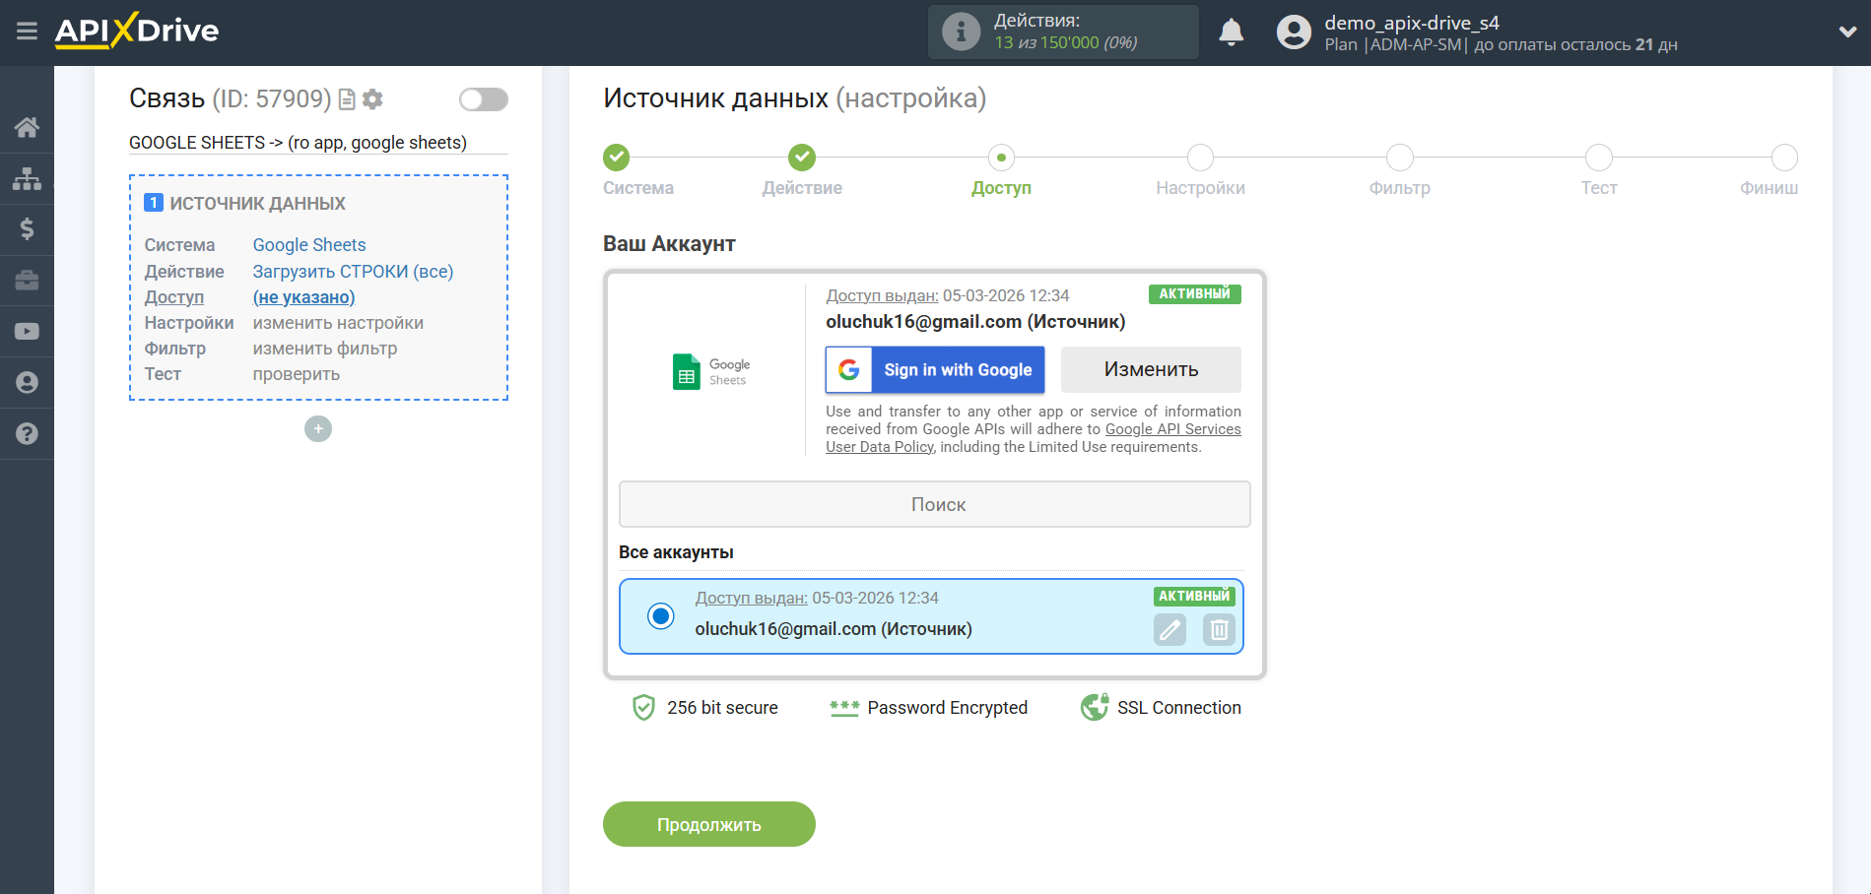1871x894 pixels.
Task: Click the SSL Connection globe icon
Action: coord(1095,707)
